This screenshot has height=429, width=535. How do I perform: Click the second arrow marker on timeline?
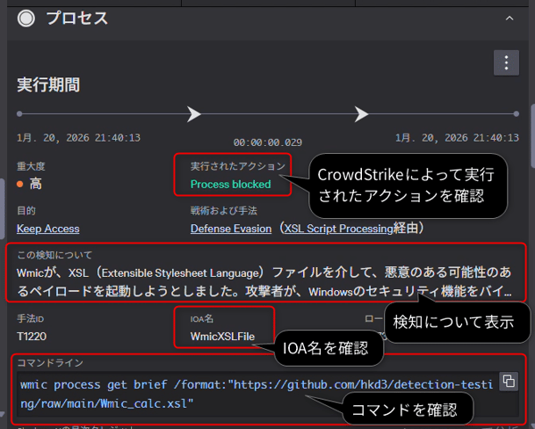(x=361, y=113)
